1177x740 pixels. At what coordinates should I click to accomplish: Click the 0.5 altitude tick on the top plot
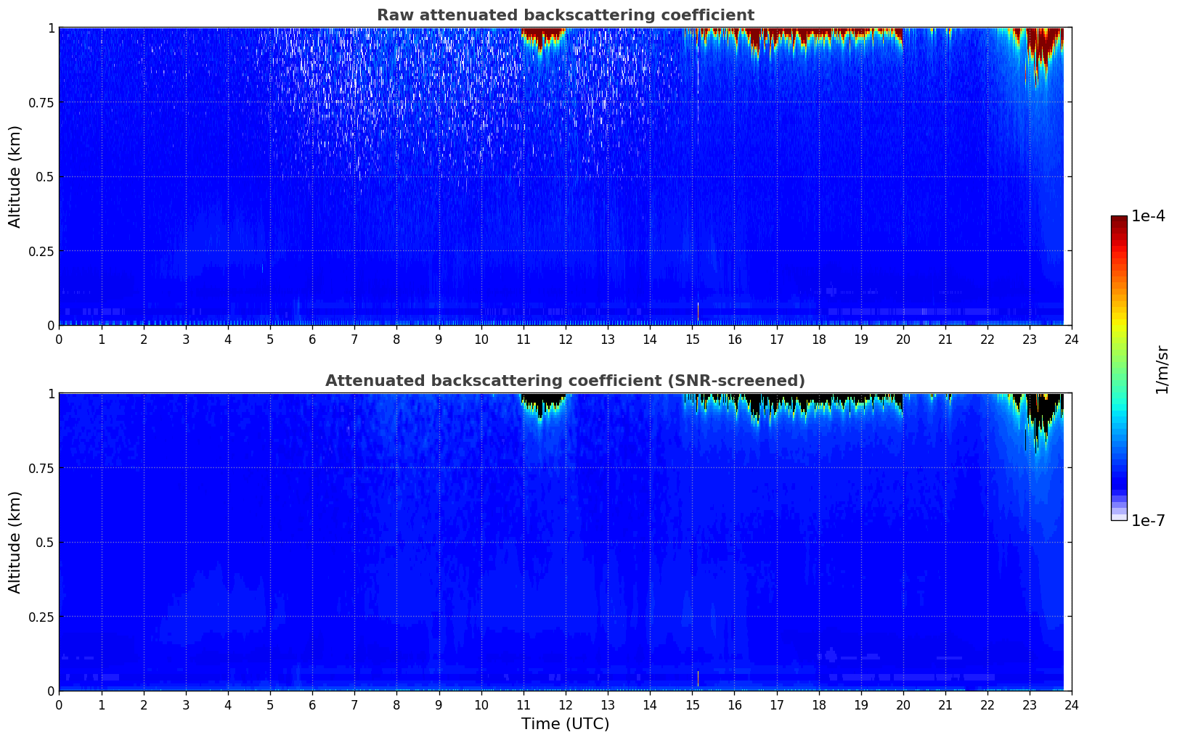point(43,177)
